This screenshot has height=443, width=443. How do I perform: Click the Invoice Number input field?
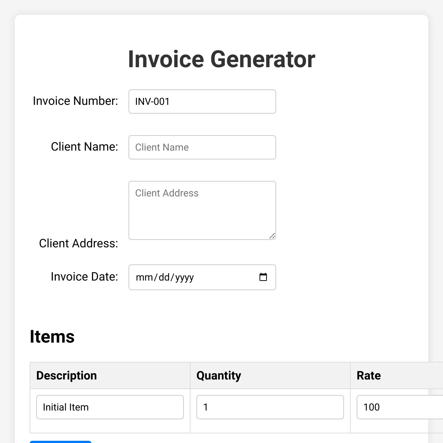click(x=202, y=102)
